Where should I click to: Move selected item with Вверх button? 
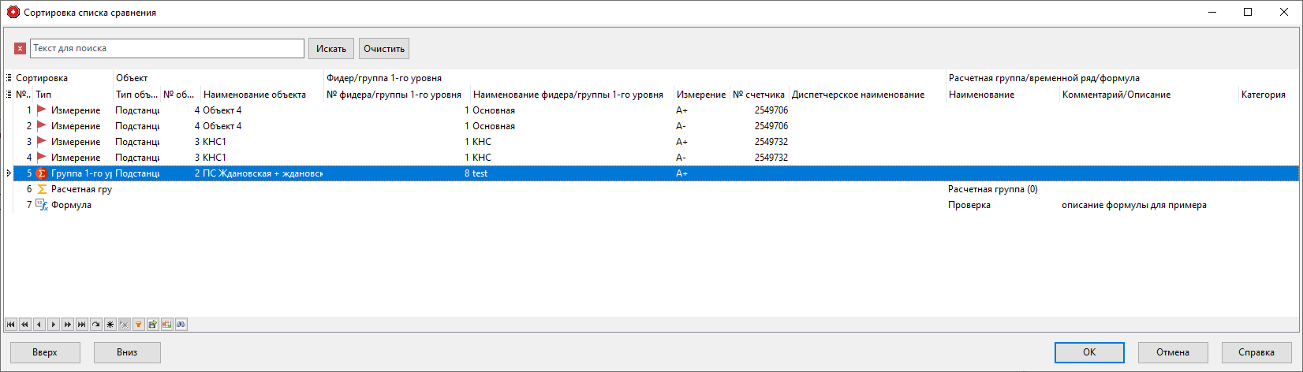[45, 352]
